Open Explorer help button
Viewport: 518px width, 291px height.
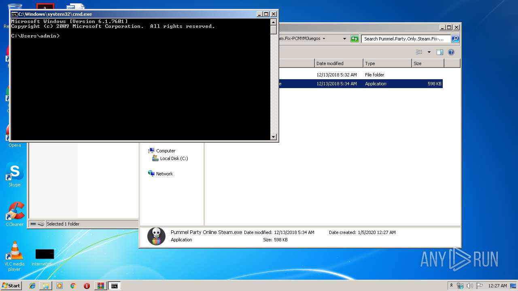pyautogui.click(x=451, y=52)
